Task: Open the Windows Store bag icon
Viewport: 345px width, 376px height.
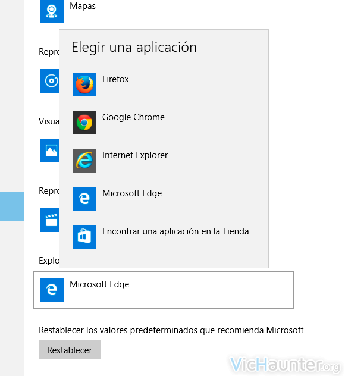Action: click(84, 237)
